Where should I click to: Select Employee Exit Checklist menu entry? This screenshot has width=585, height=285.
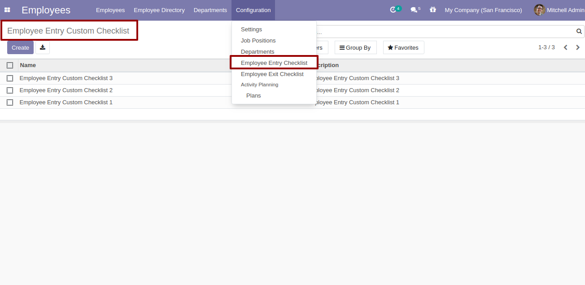[x=272, y=74]
